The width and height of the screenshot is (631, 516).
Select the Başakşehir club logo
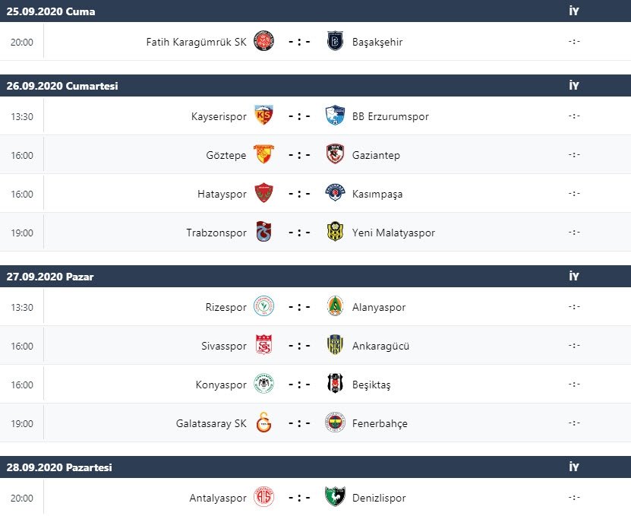pos(334,42)
